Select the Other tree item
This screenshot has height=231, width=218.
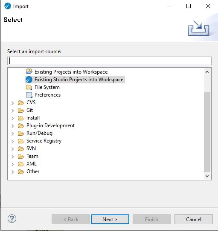click(33, 171)
